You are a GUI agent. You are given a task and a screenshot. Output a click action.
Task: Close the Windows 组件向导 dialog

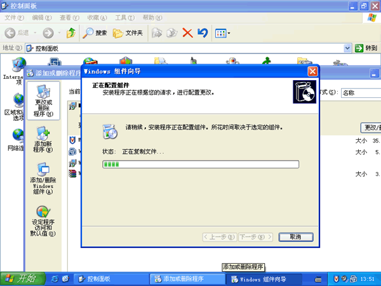click(312, 71)
